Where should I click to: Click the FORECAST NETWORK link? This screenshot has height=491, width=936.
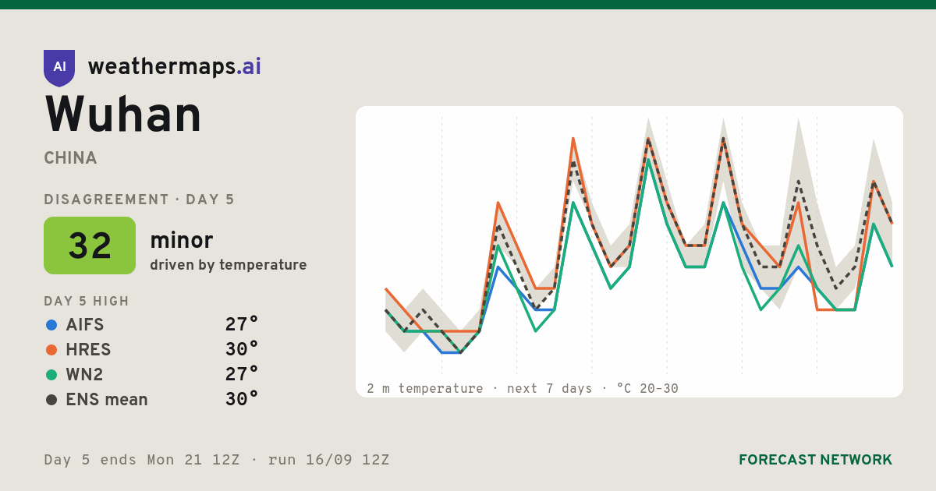[815, 460]
